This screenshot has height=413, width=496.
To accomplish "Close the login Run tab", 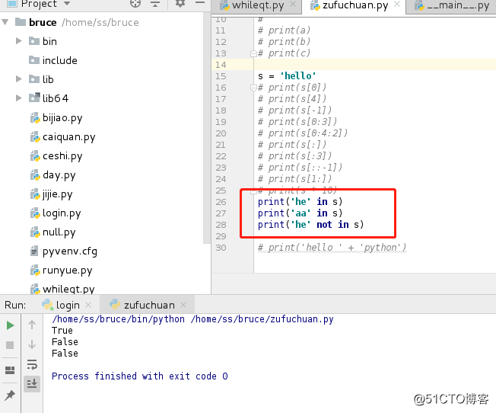I will 88,305.
